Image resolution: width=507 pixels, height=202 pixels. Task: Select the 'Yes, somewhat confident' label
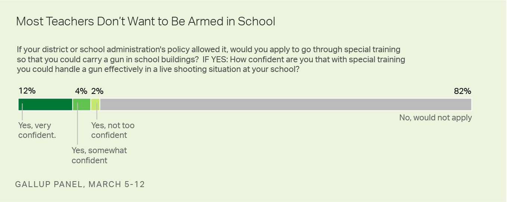pos(99,155)
